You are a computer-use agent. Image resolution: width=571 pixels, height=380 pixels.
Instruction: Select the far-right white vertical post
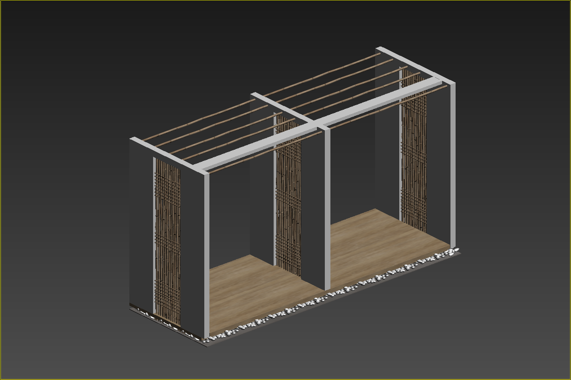pyautogui.click(x=452, y=163)
